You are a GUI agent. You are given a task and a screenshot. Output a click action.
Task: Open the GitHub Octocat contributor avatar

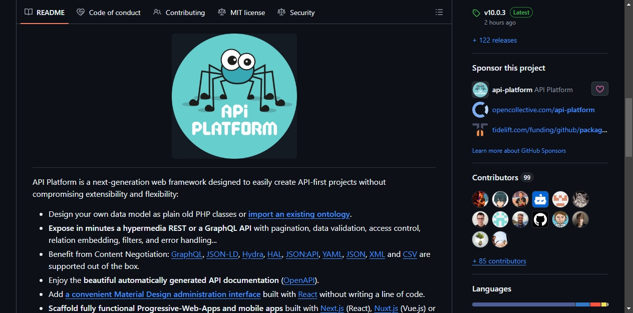point(540,219)
